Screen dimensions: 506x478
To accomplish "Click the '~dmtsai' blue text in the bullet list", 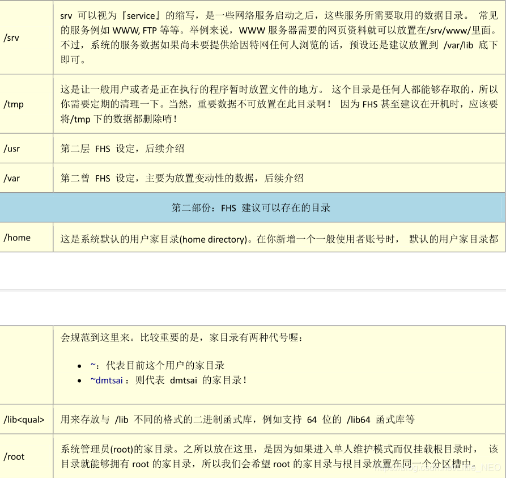I will 107,380.
